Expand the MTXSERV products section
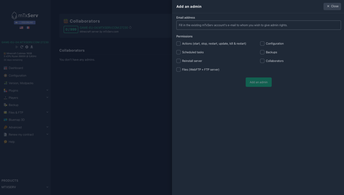 [47, 187]
